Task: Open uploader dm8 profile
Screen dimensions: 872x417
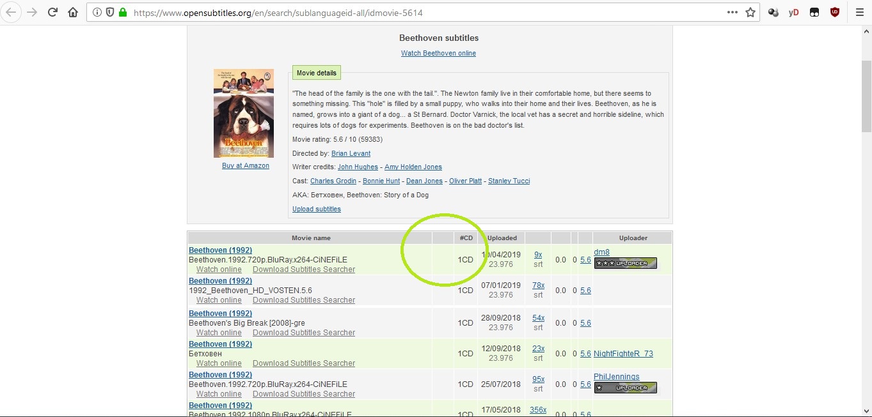Action: 601,252
